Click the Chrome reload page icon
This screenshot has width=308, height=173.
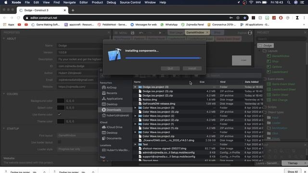click(x=18, y=18)
